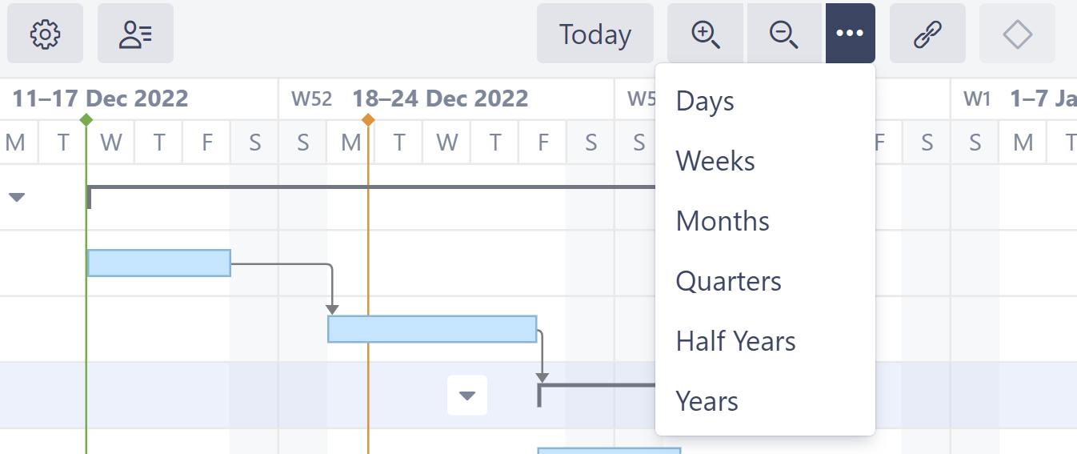
Task: Select Weeks zoom level
Action: 715,162
